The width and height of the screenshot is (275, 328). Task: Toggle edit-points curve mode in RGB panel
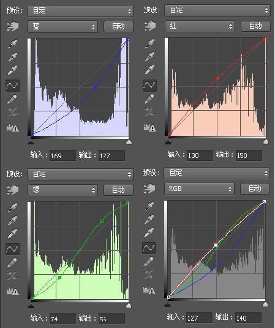(149, 248)
